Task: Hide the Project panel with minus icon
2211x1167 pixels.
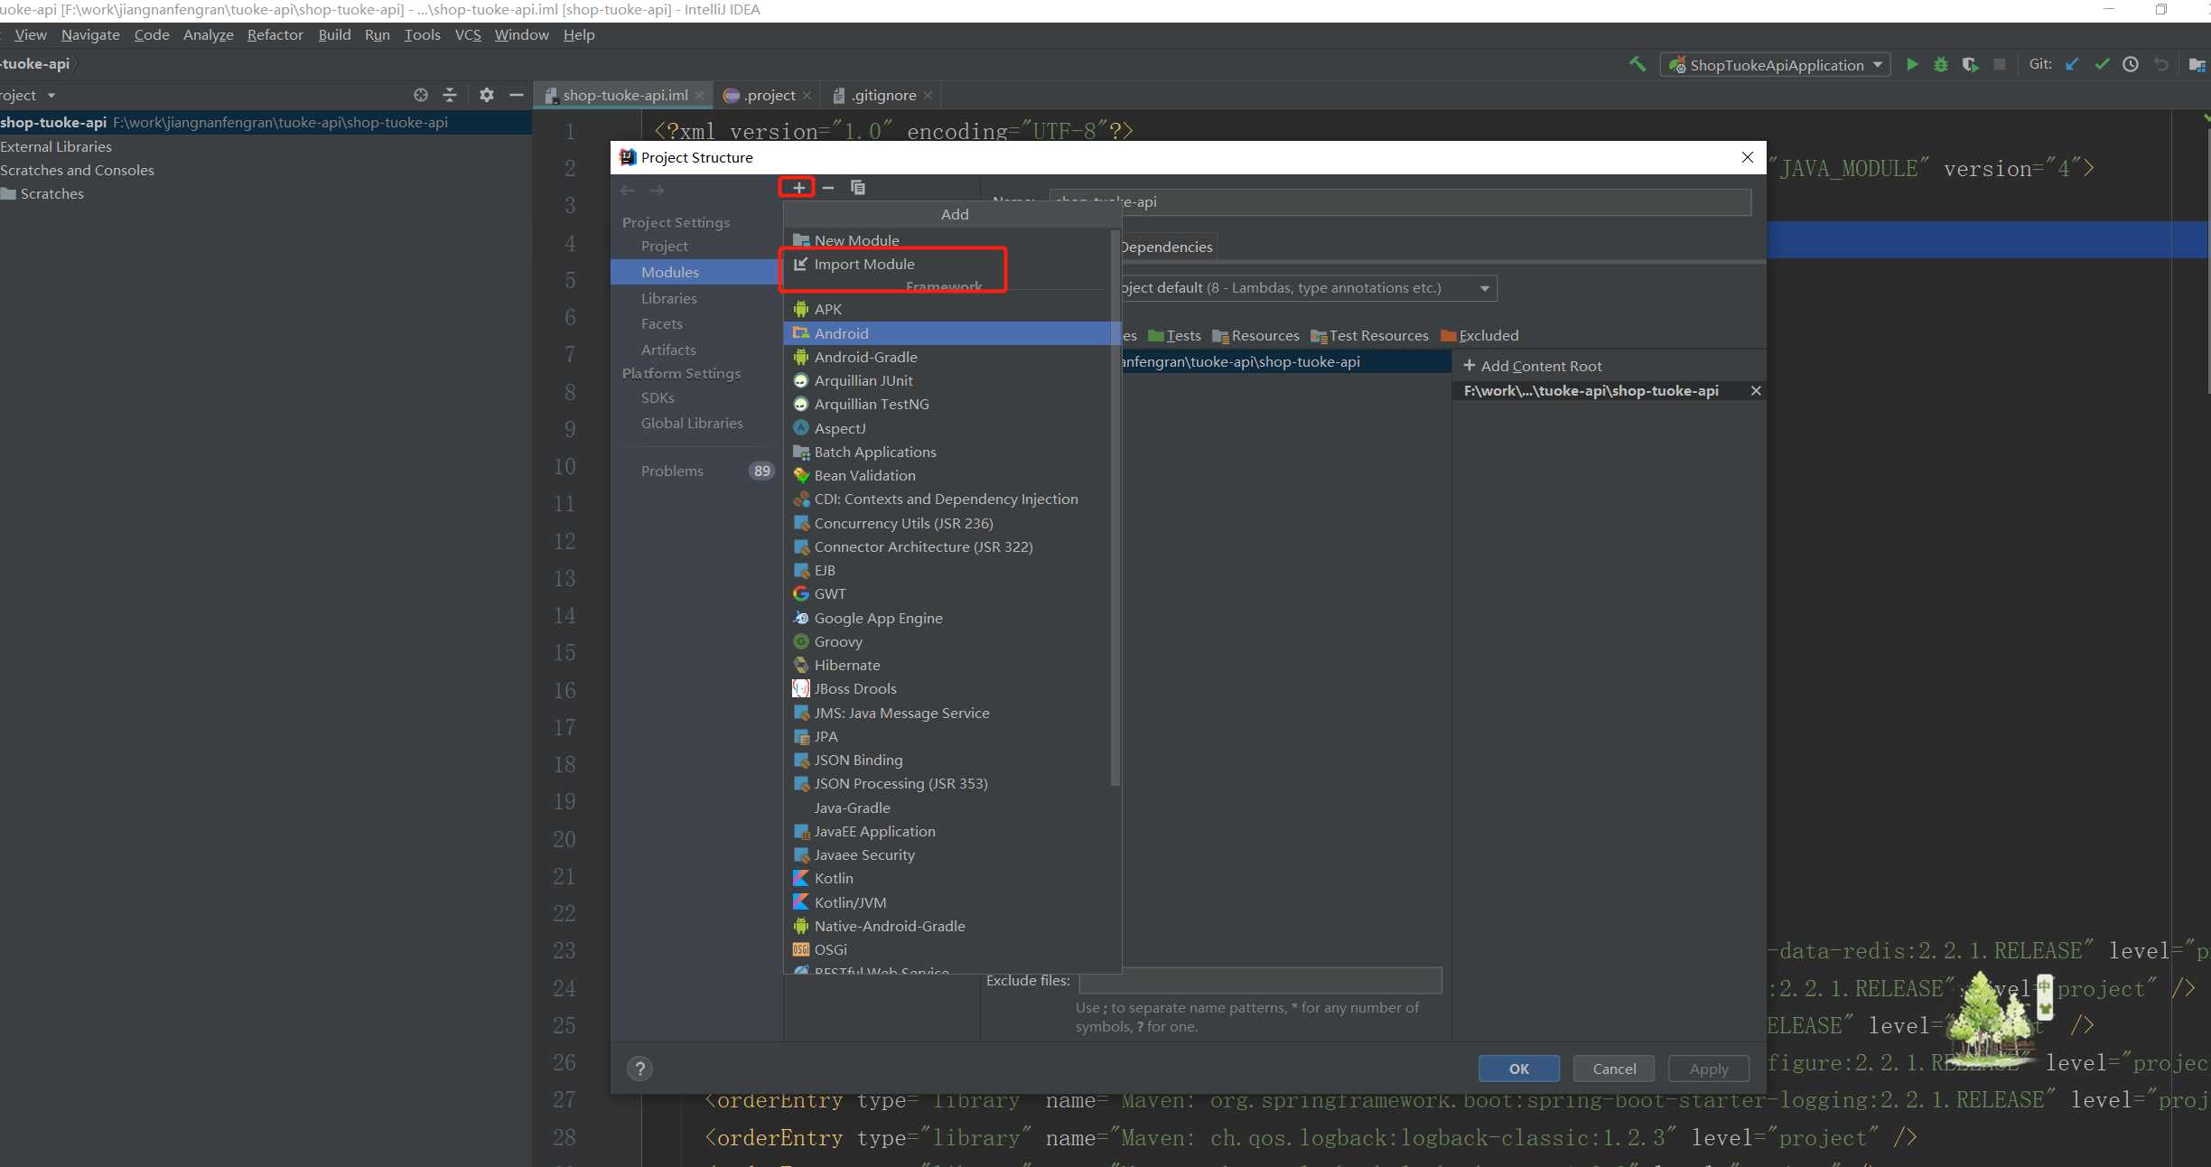Action: tap(517, 95)
